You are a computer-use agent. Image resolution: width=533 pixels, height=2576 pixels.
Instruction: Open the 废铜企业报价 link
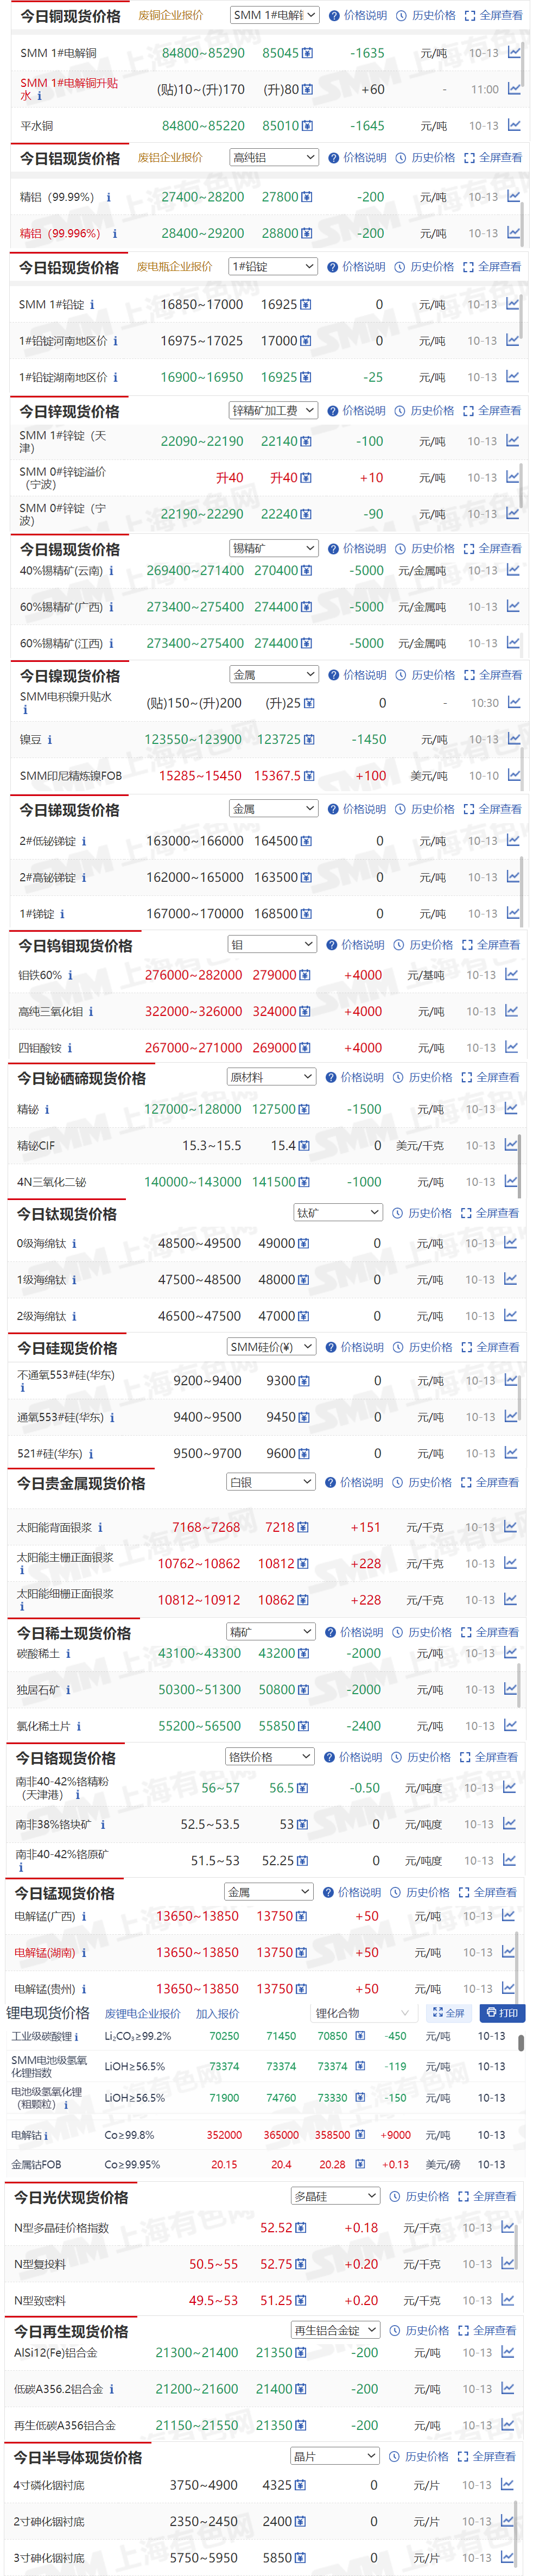coord(170,15)
